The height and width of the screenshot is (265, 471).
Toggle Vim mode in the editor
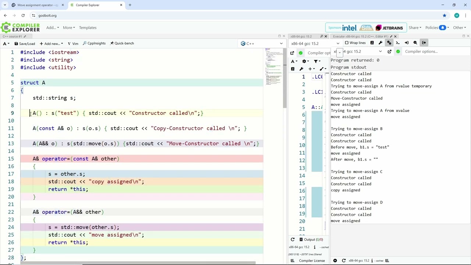73,43
